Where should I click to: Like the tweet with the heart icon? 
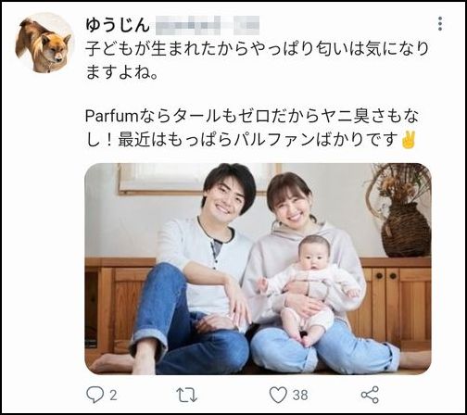(x=278, y=395)
